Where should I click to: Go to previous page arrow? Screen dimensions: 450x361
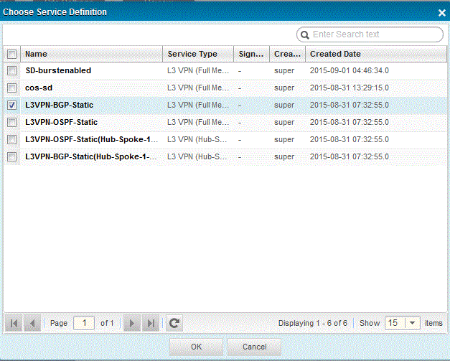point(32,323)
